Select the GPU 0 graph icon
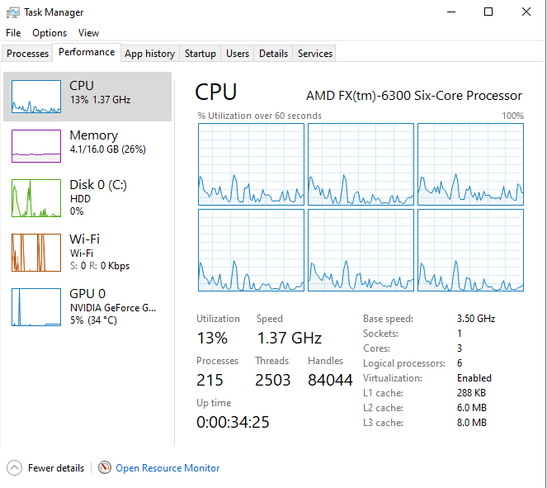547x488 pixels. pyautogui.click(x=36, y=307)
